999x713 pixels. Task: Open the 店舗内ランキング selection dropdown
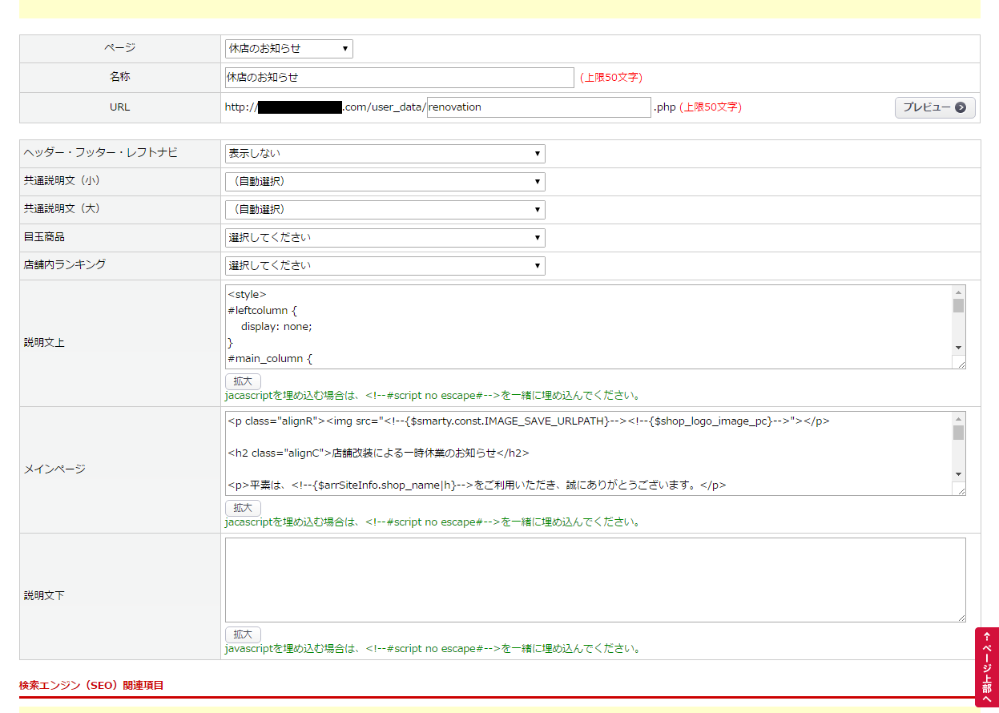[x=385, y=266]
